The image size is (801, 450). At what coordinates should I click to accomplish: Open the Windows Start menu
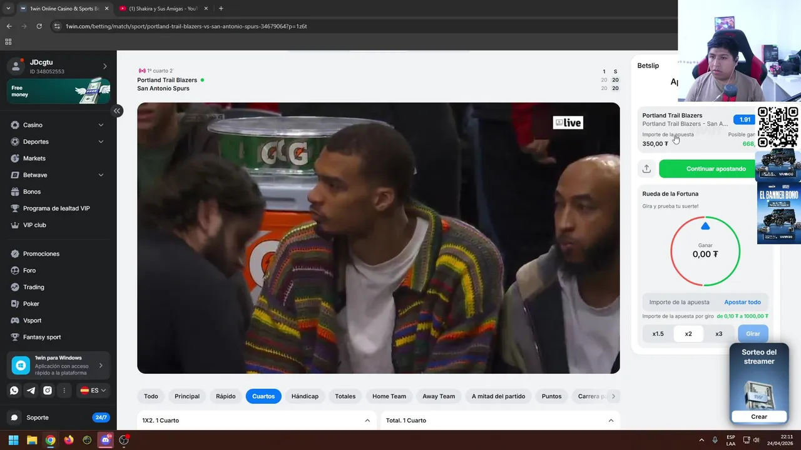[13, 440]
